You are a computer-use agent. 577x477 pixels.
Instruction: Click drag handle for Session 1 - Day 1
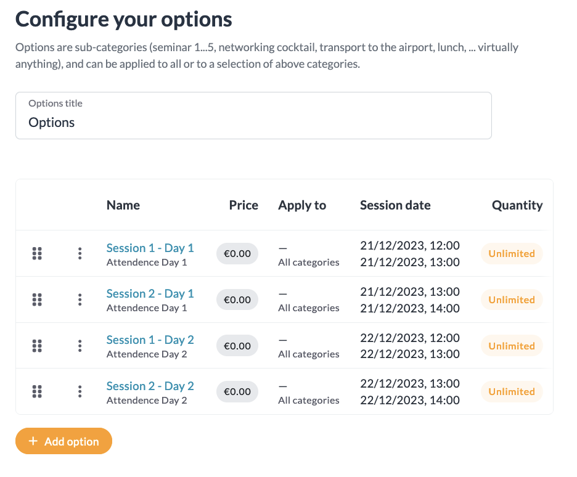37,253
